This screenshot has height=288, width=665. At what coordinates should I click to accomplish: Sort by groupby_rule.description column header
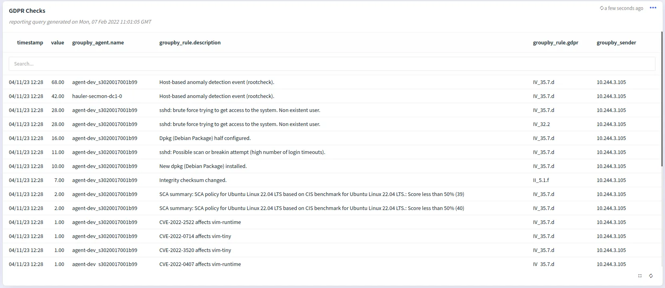click(190, 42)
